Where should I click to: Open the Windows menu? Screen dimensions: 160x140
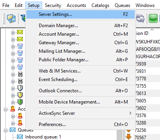click(145, 5)
